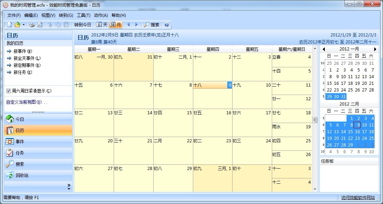Screen dimensions: 383x204
Task: Switch to Day view (天) in toolbar
Action: click(102, 25)
